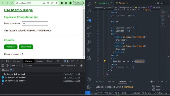Open Chrome menu next to Update
Viewport: 170px width, 96px height.
tap(82, 3)
